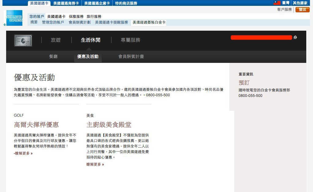Go to 旅行服務 menu
Screen dimensions: 313x192
[94, 16]
